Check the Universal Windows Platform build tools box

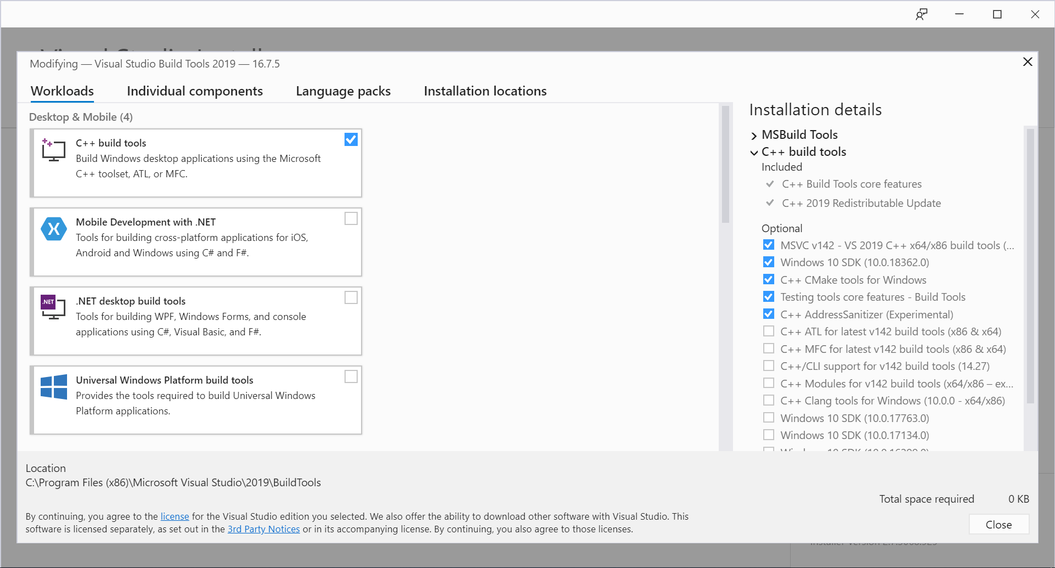[351, 376]
